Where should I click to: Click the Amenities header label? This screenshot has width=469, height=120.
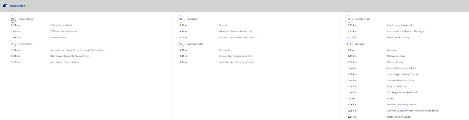click(x=17, y=6)
